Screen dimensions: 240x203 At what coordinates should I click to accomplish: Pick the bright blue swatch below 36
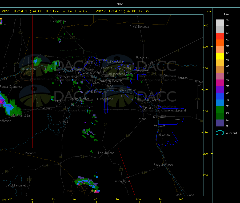220,96
